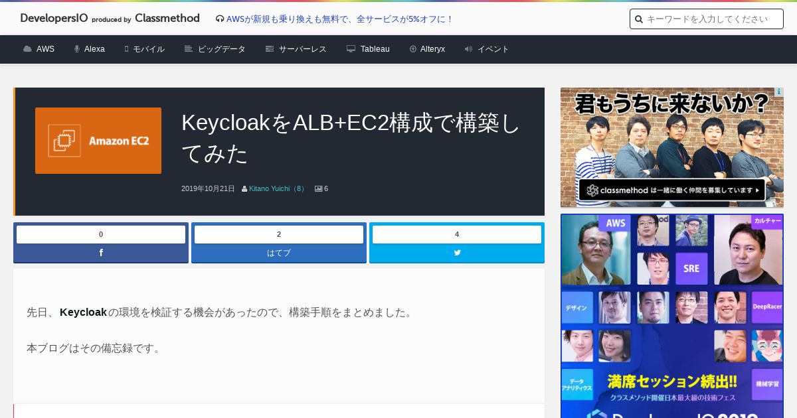Click the phone icon next to モバイル
This screenshot has width=797, height=418.
pyautogui.click(x=126, y=49)
